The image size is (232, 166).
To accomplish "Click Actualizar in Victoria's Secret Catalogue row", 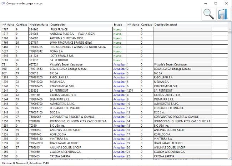I will [x=119, y=64].
